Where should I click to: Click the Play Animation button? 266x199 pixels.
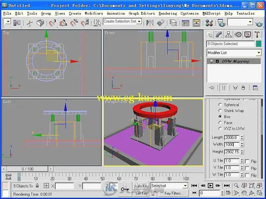tap(210, 186)
